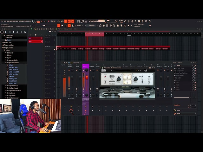Toggle Pattern/Song mode switch
The height and width of the screenshot is (152, 203).
[38, 21]
